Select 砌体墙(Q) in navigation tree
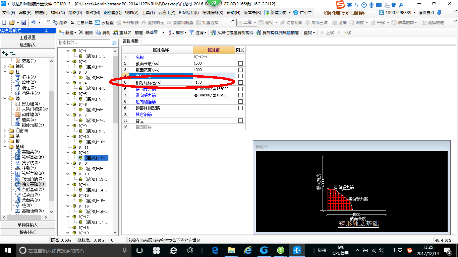This screenshot has height=257, width=458. coord(27,114)
